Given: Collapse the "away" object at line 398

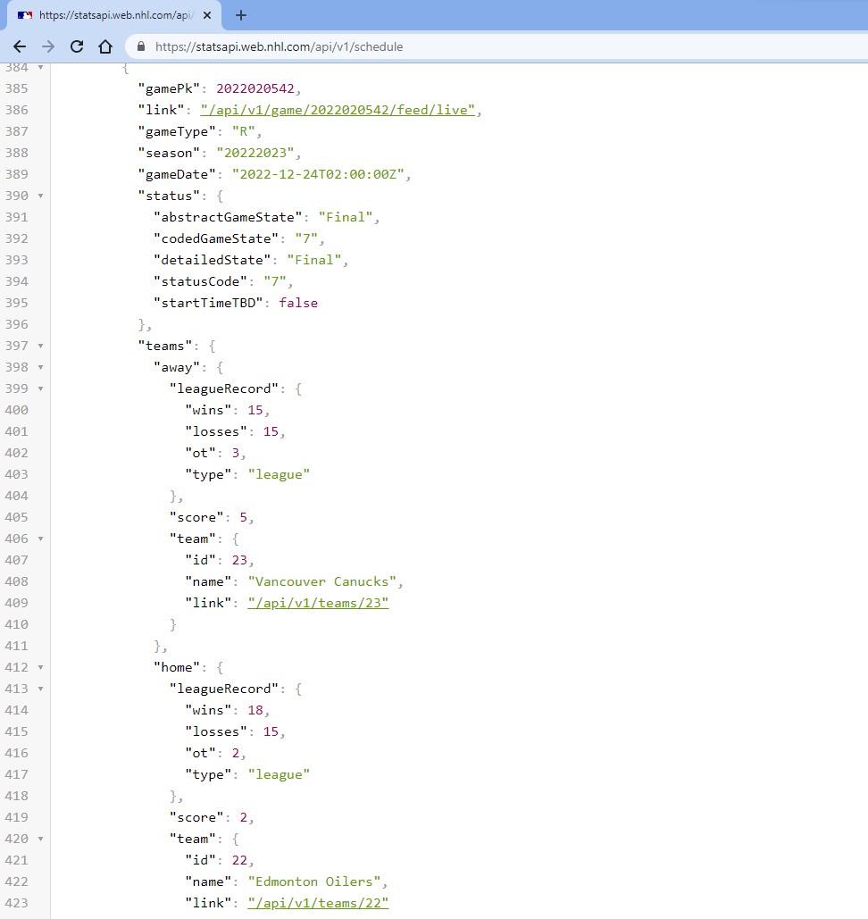Looking at the screenshot, I should coord(41,367).
